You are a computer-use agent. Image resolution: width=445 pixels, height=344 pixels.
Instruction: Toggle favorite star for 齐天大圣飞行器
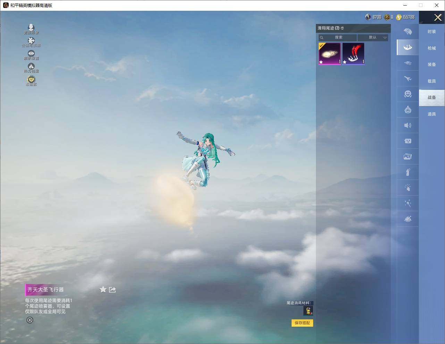point(103,290)
